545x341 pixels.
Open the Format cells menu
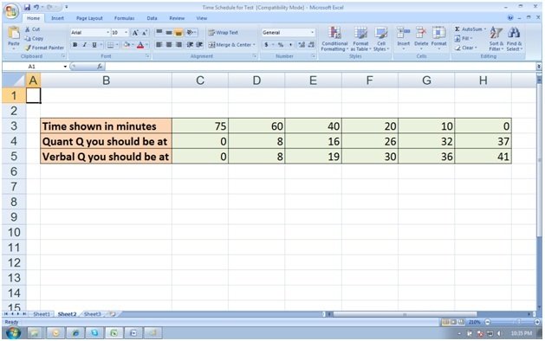(438, 39)
